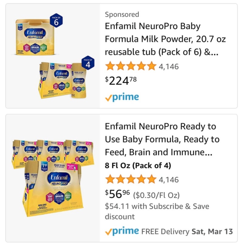Click the $224.78 price
Screen dimensions: 243x246
click(x=121, y=81)
